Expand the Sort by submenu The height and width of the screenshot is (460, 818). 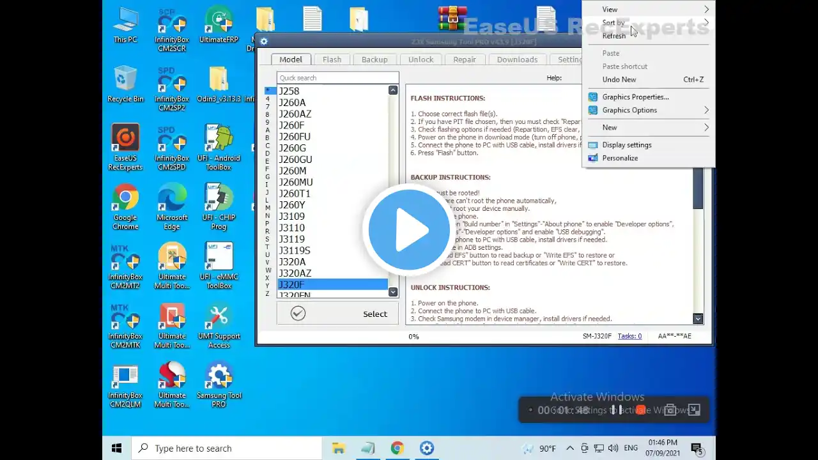[649, 22]
